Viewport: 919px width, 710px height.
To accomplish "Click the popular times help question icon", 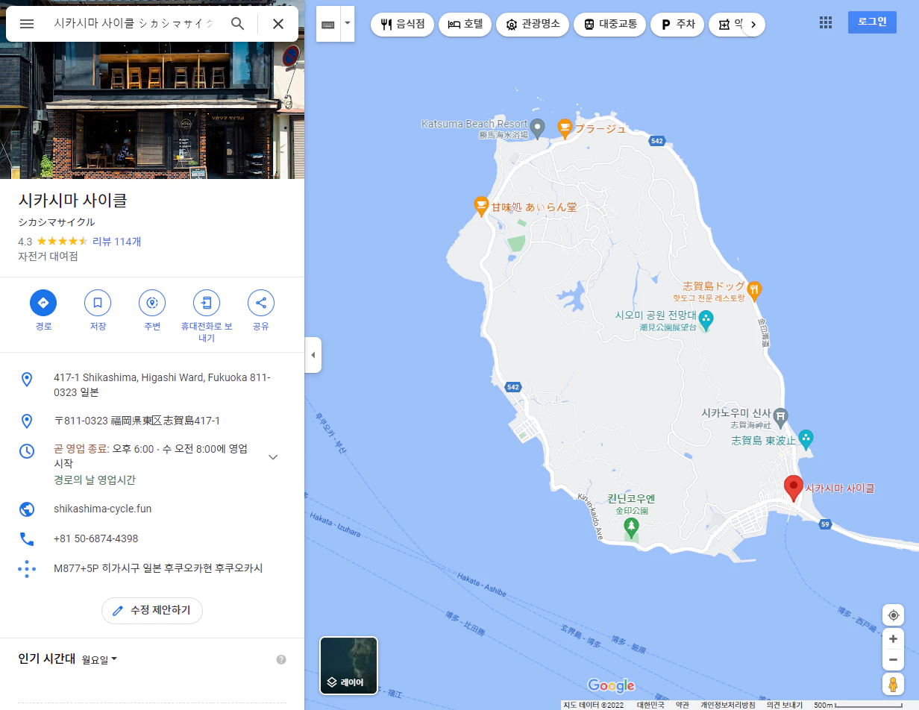I will tap(281, 659).
